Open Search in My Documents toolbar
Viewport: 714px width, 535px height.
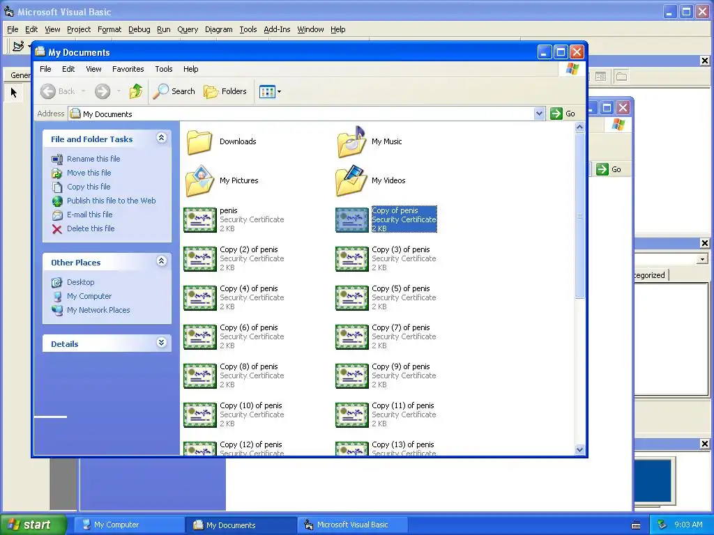[x=174, y=91]
